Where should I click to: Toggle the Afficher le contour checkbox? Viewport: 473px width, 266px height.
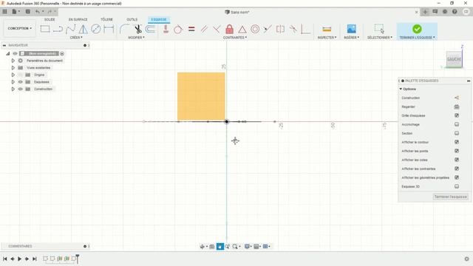point(457,142)
